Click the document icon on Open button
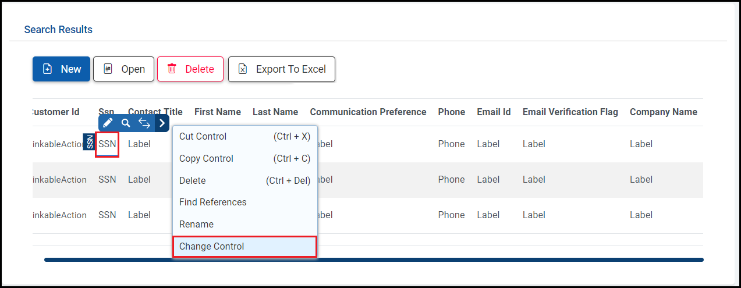 [108, 69]
